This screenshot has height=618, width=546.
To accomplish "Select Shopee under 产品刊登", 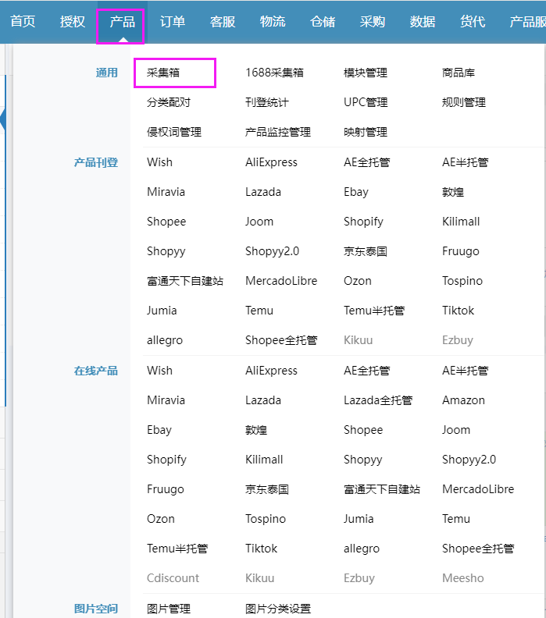I will click(166, 222).
